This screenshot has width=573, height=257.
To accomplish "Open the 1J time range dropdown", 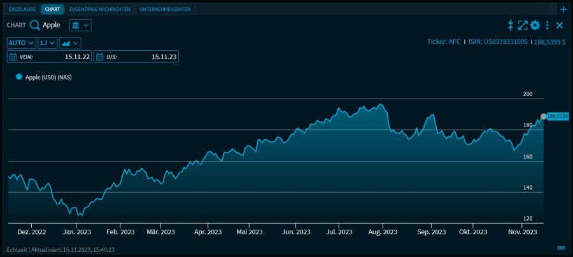I will click(x=48, y=43).
